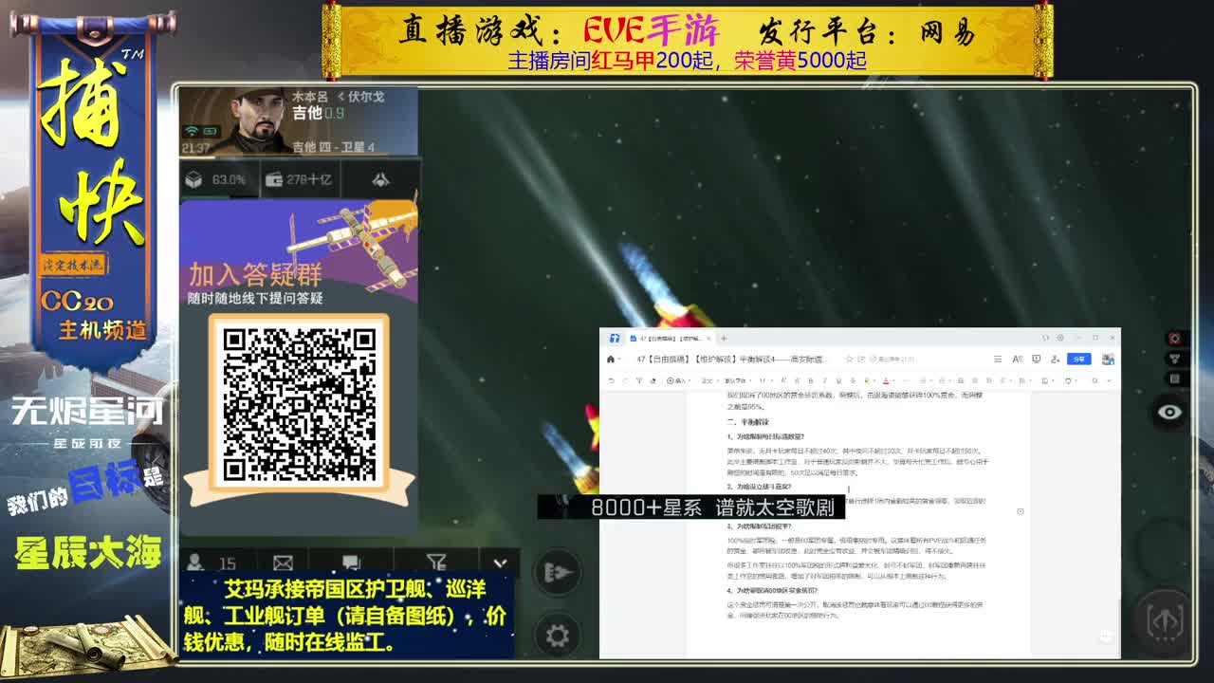Favorite the document using the star icon
Screen dimensions: 1214x683
pyautogui.click(x=850, y=360)
